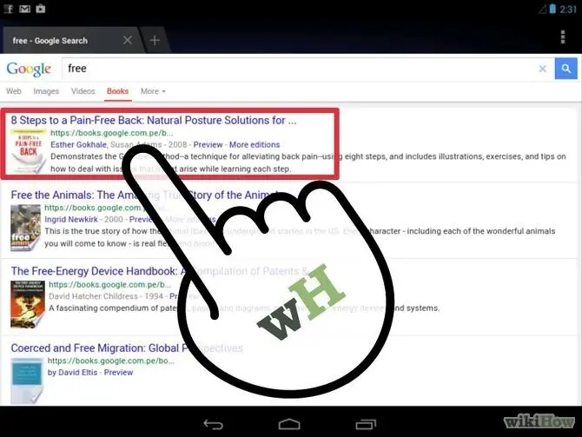Screen dimensions: 582x437
Task: Switch to the Videos results tab
Action: point(83,91)
